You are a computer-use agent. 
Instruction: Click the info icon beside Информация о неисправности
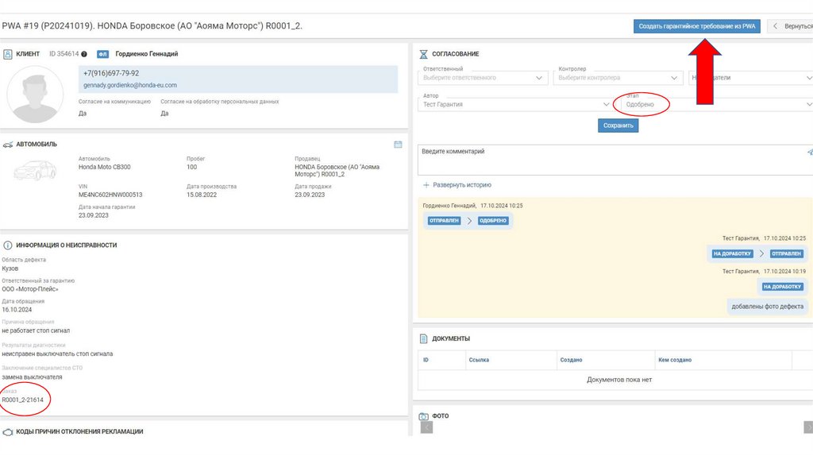click(8, 245)
